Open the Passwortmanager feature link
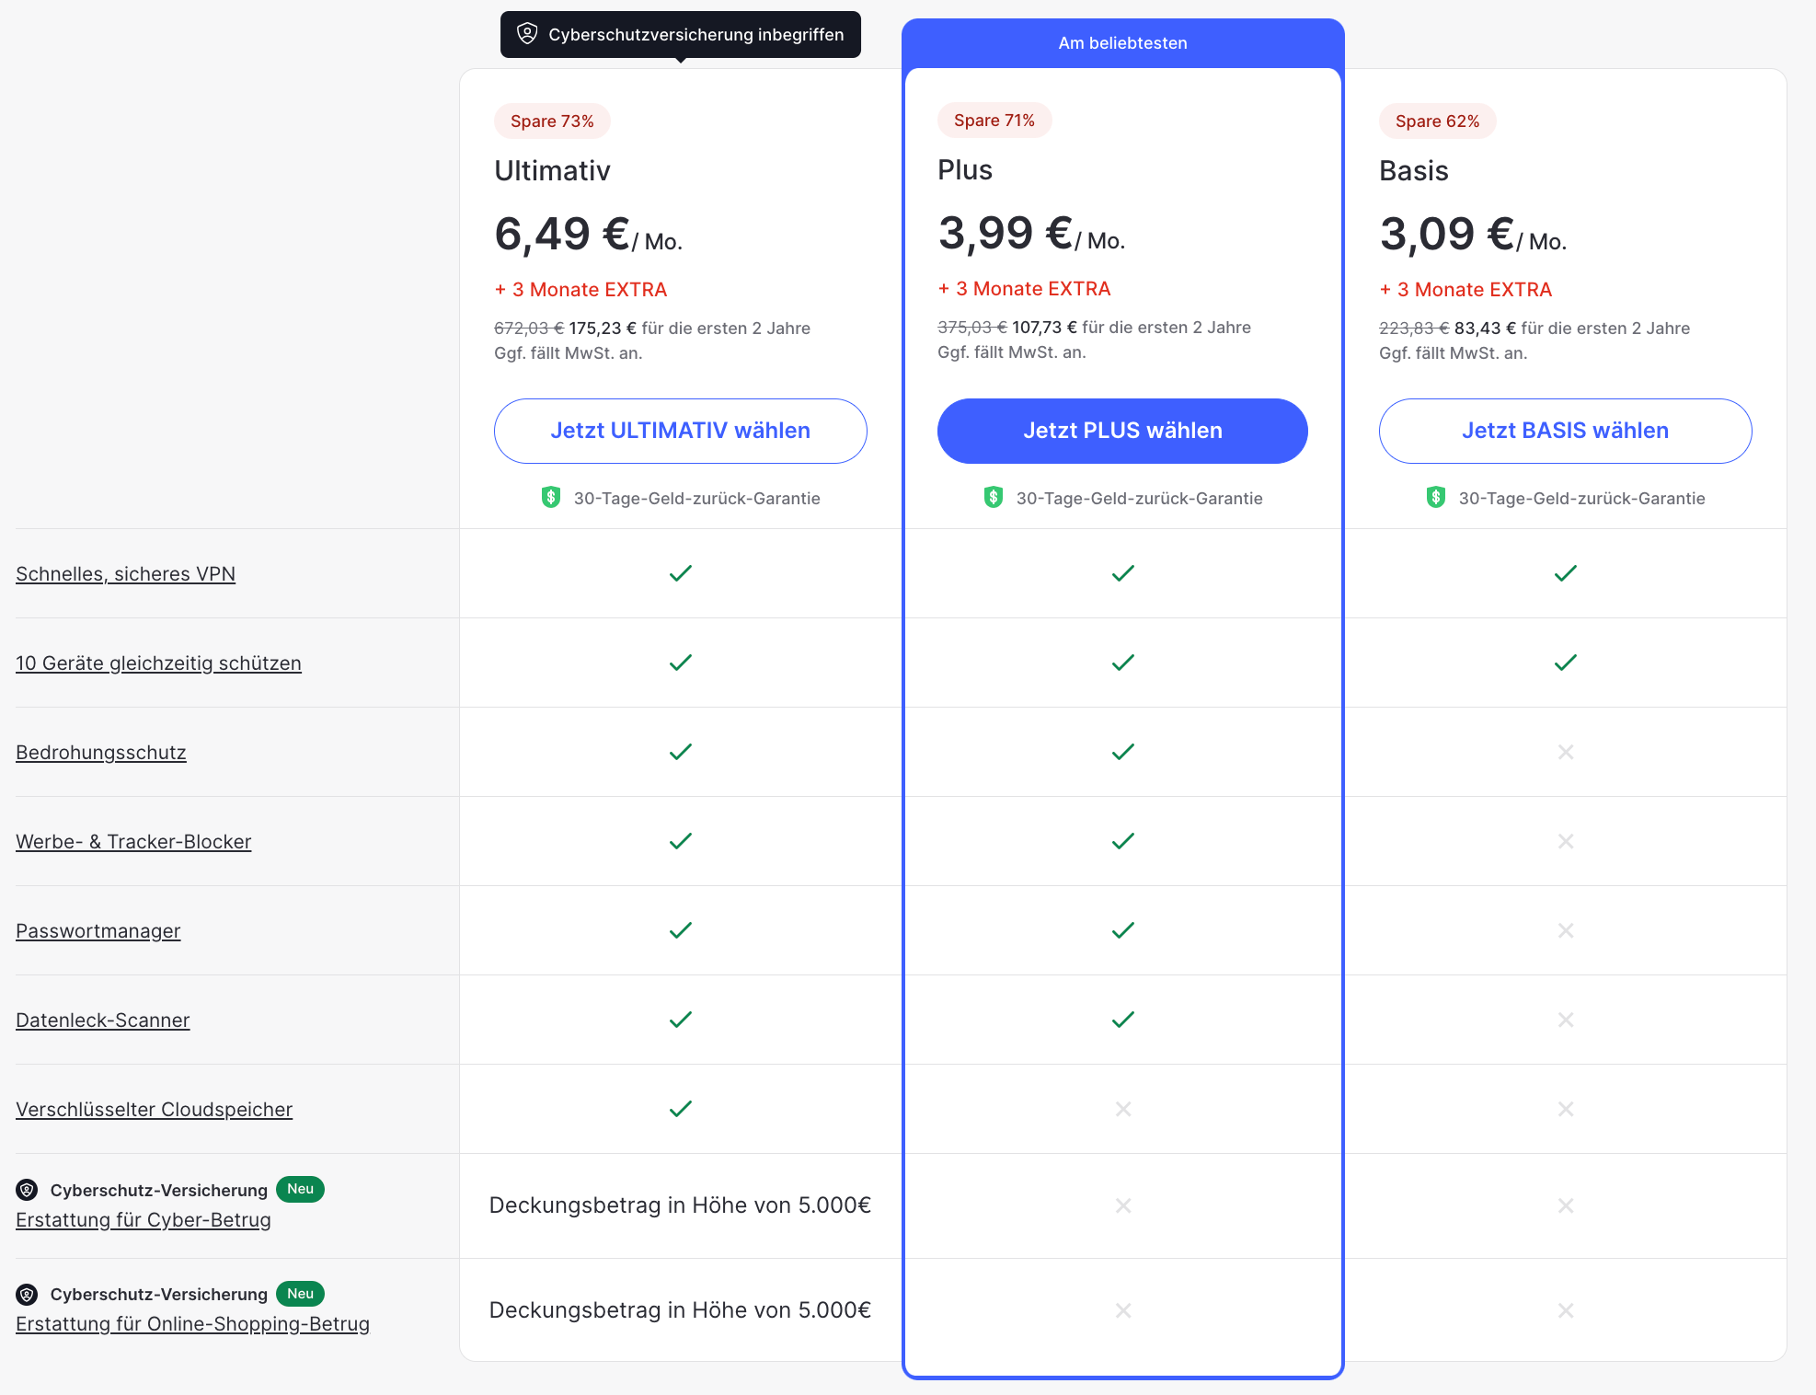Viewport: 1816px width, 1395px height. 98,931
